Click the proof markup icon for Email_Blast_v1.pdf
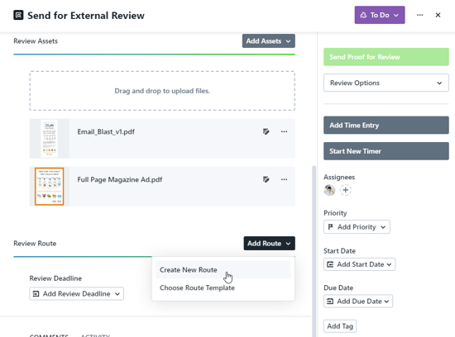The height and width of the screenshot is (337, 455). point(266,131)
